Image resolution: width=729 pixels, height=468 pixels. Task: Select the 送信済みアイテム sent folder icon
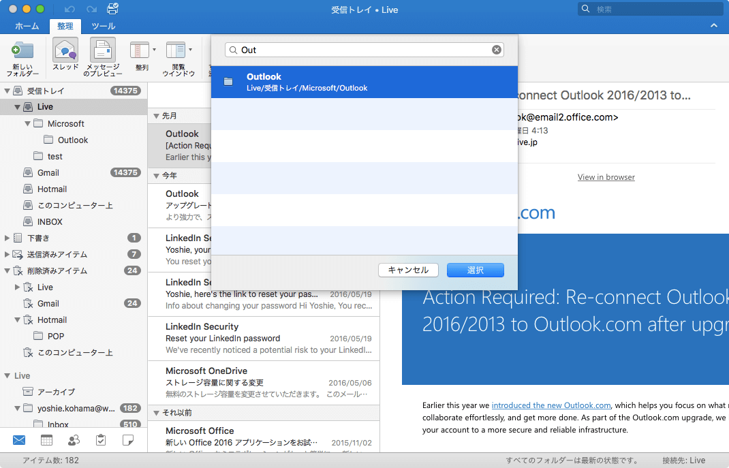18,254
